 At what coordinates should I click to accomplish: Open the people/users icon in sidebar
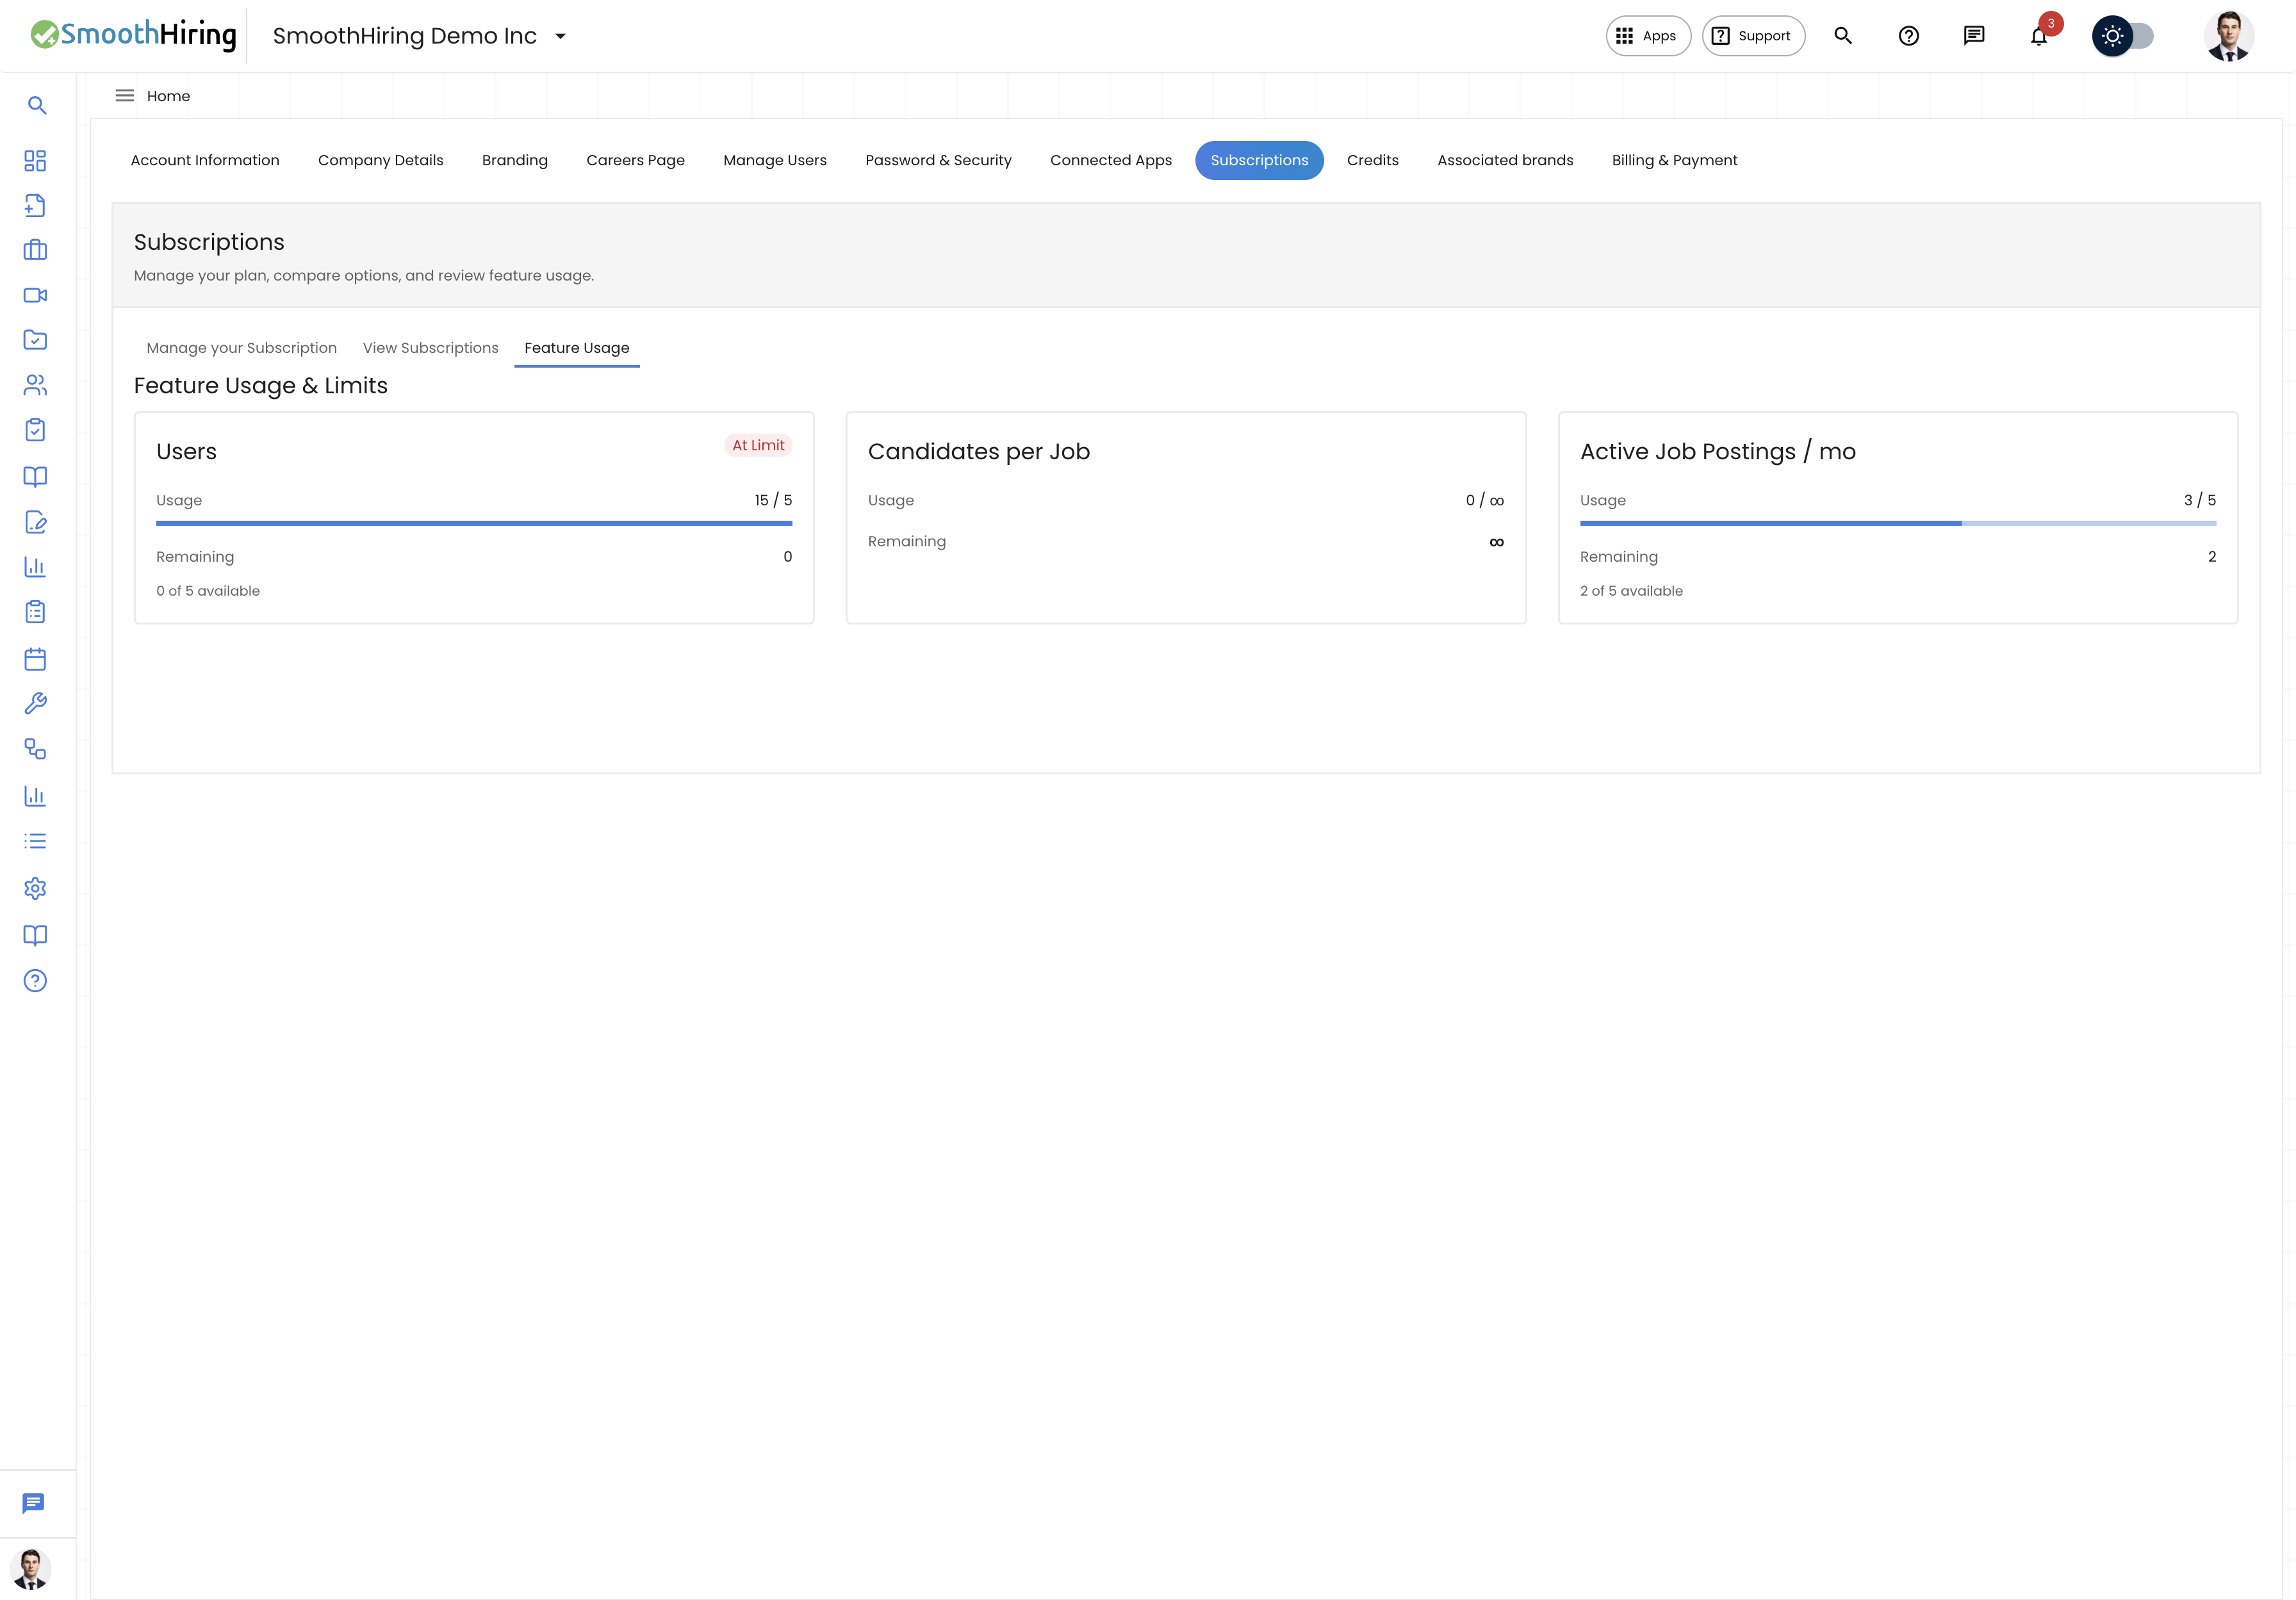click(35, 385)
